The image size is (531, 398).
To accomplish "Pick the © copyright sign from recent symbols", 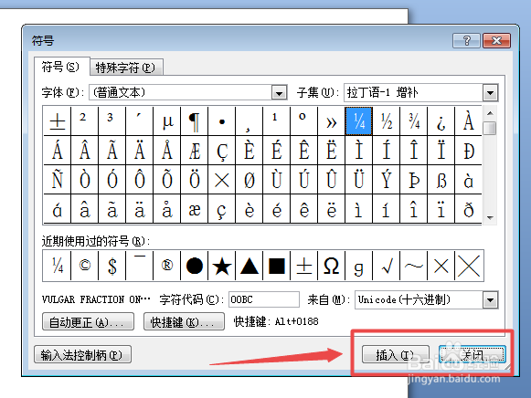I will pos(85,266).
